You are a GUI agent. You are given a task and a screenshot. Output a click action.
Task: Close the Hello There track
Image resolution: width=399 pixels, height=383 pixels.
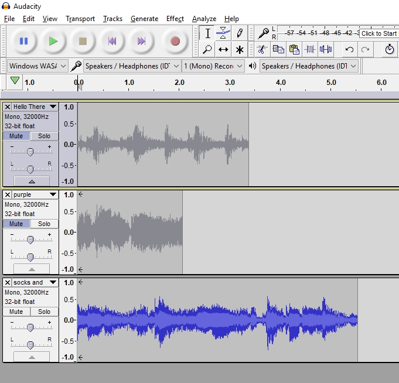click(8, 107)
